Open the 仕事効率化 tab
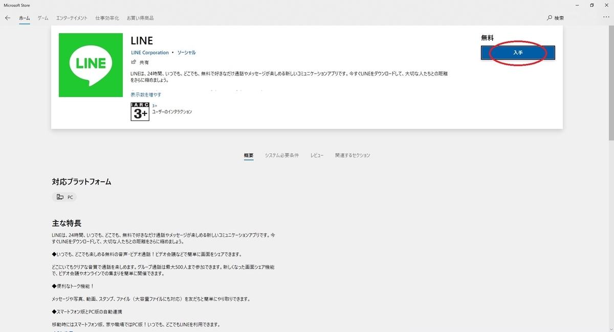Viewport: 614px width, 332px height. click(107, 18)
